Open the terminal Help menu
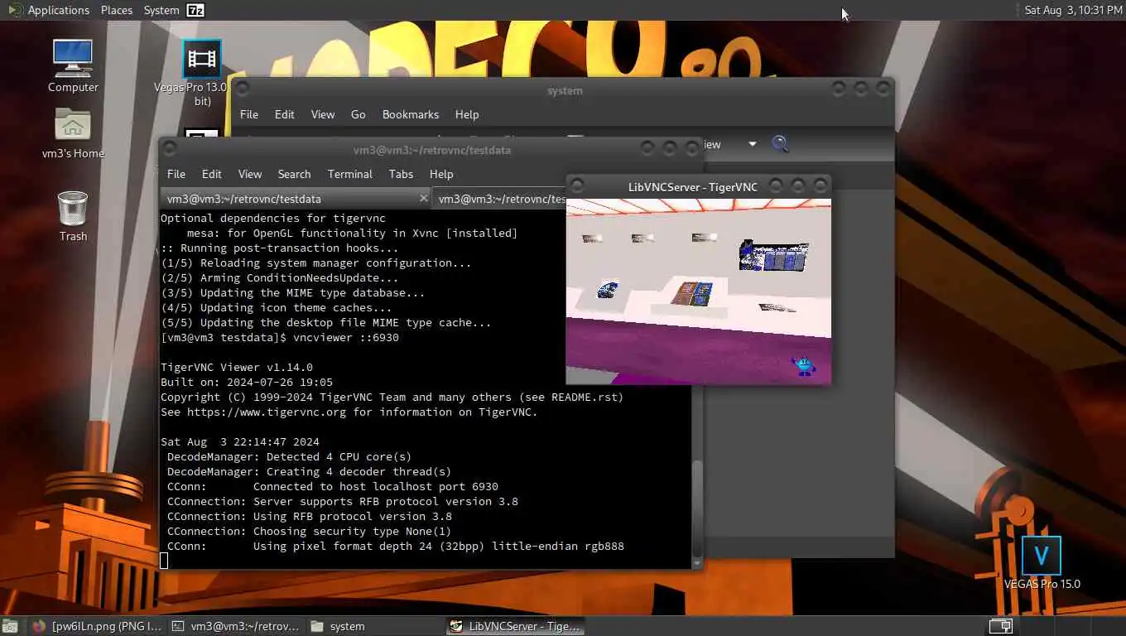 click(x=441, y=174)
